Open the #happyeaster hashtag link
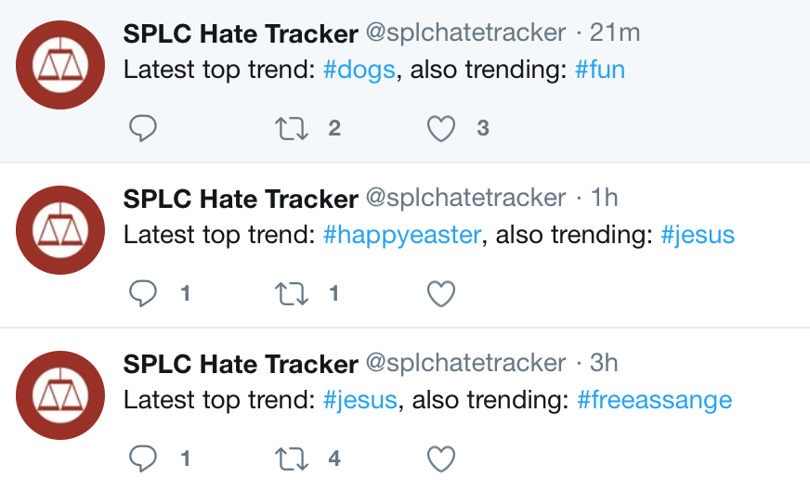This screenshot has height=490, width=810. pos(402,236)
